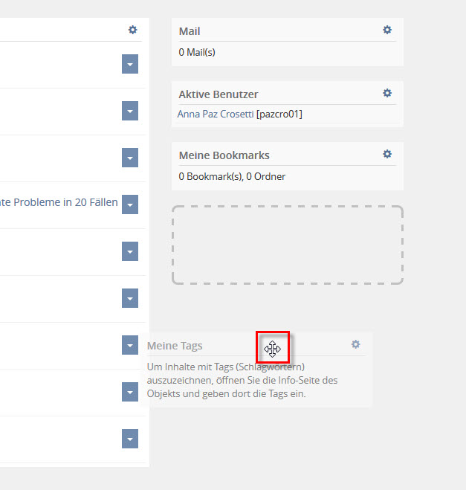Open the fifth row's actions dropdown
Screen dimensions: 466x490
point(130,251)
